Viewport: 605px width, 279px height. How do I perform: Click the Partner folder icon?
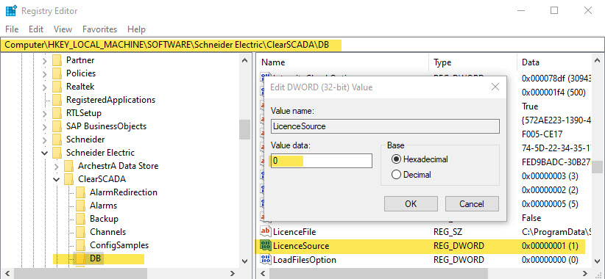click(57, 60)
